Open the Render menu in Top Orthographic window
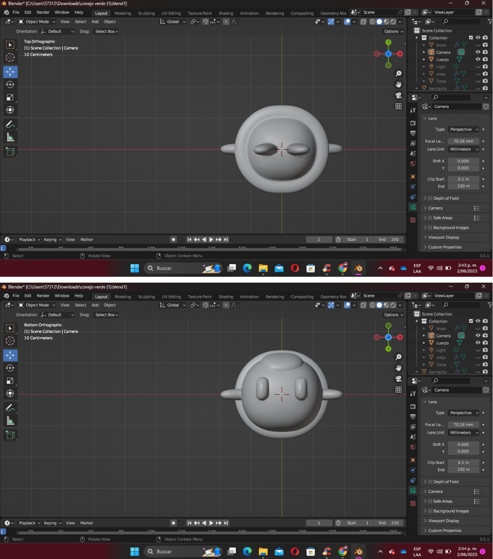 pyautogui.click(x=43, y=13)
